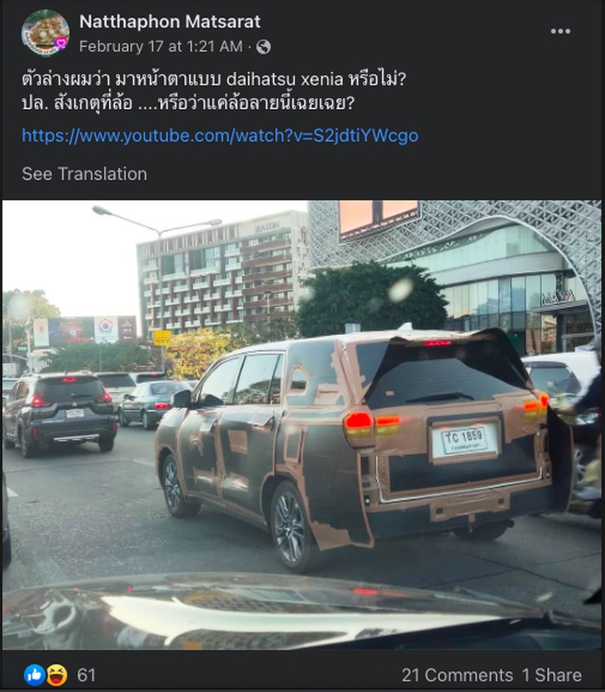Viewport: 605px width, 692px height.
Task: Open the camouflaged car photo
Action: [x=302, y=425]
